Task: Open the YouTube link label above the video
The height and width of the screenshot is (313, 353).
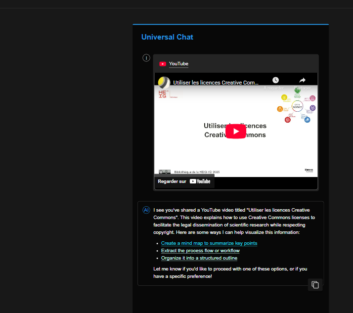Action: click(178, 64)
